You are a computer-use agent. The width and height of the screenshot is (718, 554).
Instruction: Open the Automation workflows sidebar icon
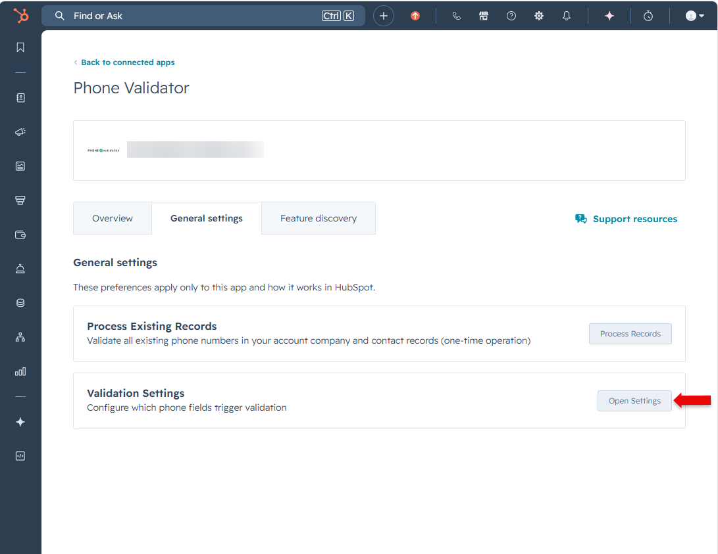20,337
